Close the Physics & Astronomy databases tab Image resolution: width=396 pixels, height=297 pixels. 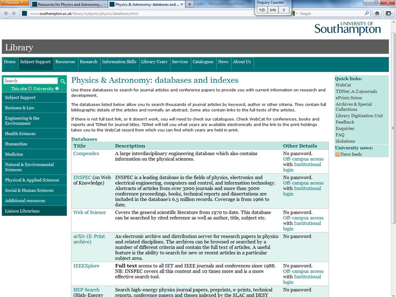(x=182, y=4)
